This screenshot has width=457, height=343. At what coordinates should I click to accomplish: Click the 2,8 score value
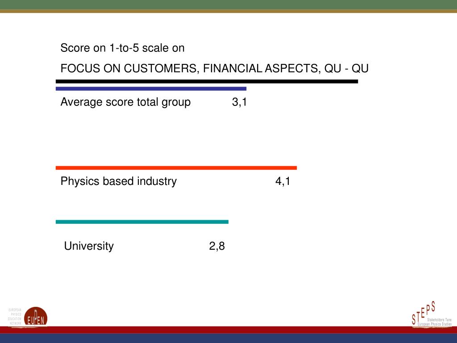(217, 246)
